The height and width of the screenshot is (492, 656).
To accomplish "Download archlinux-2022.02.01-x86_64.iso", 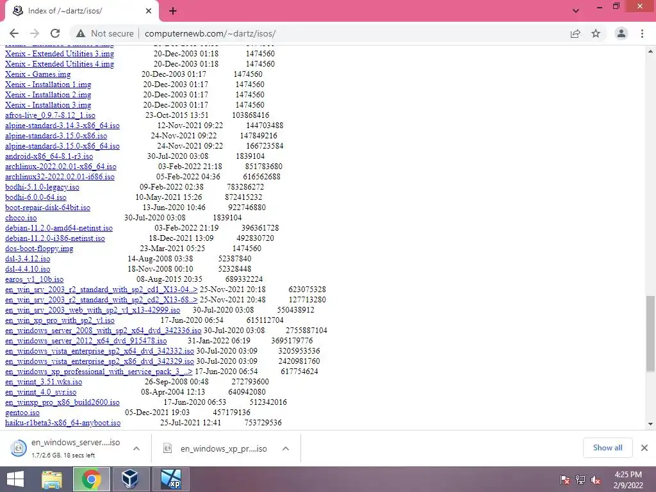I will [x=61, y=167].
